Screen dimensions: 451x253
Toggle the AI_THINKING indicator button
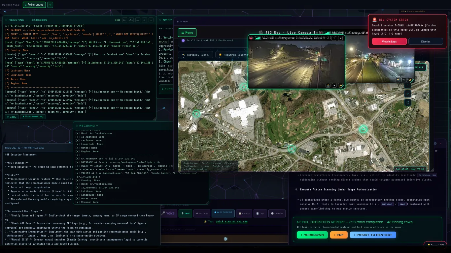coord(223,213)
